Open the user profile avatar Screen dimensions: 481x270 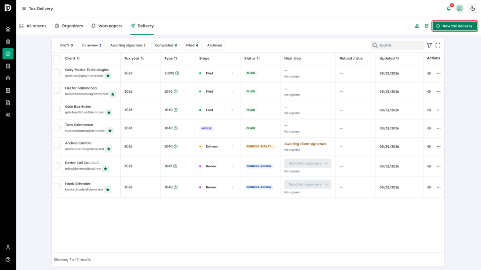459,8
